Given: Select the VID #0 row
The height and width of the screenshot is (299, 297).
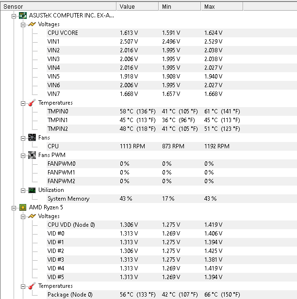Looking at the screenshot, I should point(171,234).
